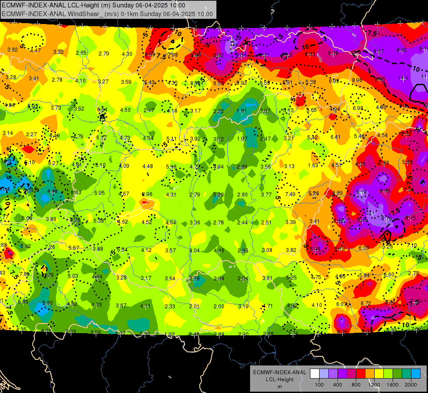Click the wind shear value 4.68
The height and width of the screenshot is (393, 428).
tap(52, 191)
